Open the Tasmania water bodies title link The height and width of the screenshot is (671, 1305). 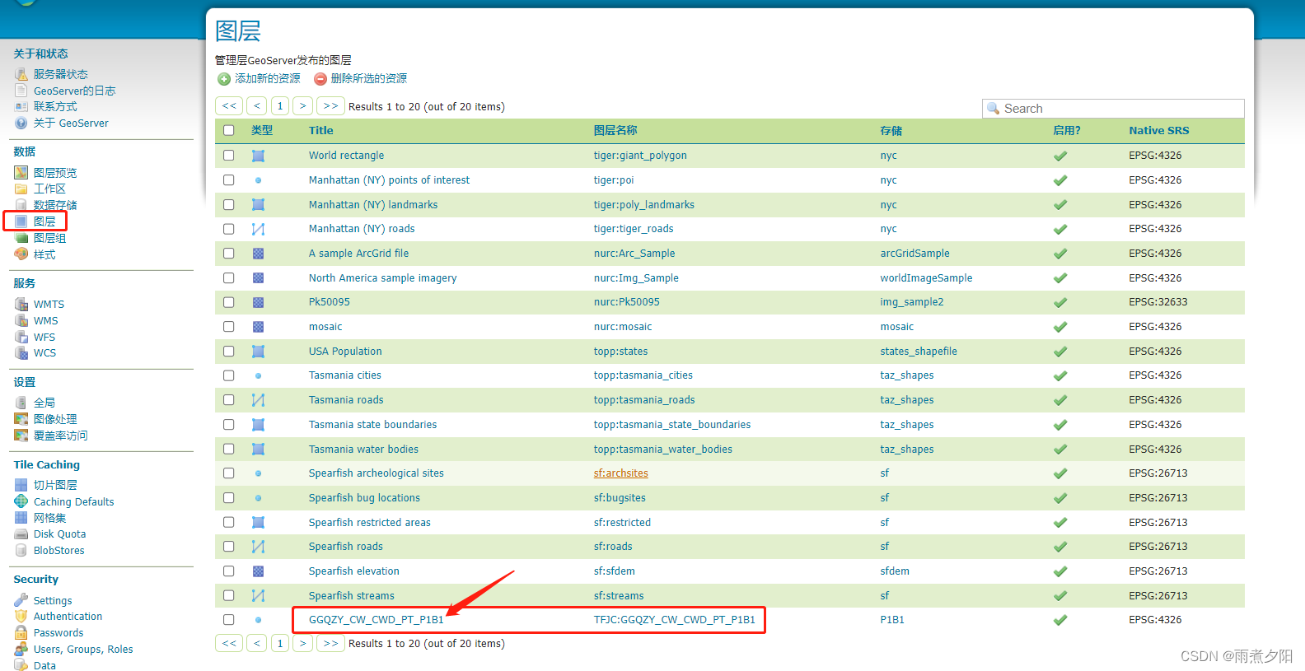coord(363,450)
